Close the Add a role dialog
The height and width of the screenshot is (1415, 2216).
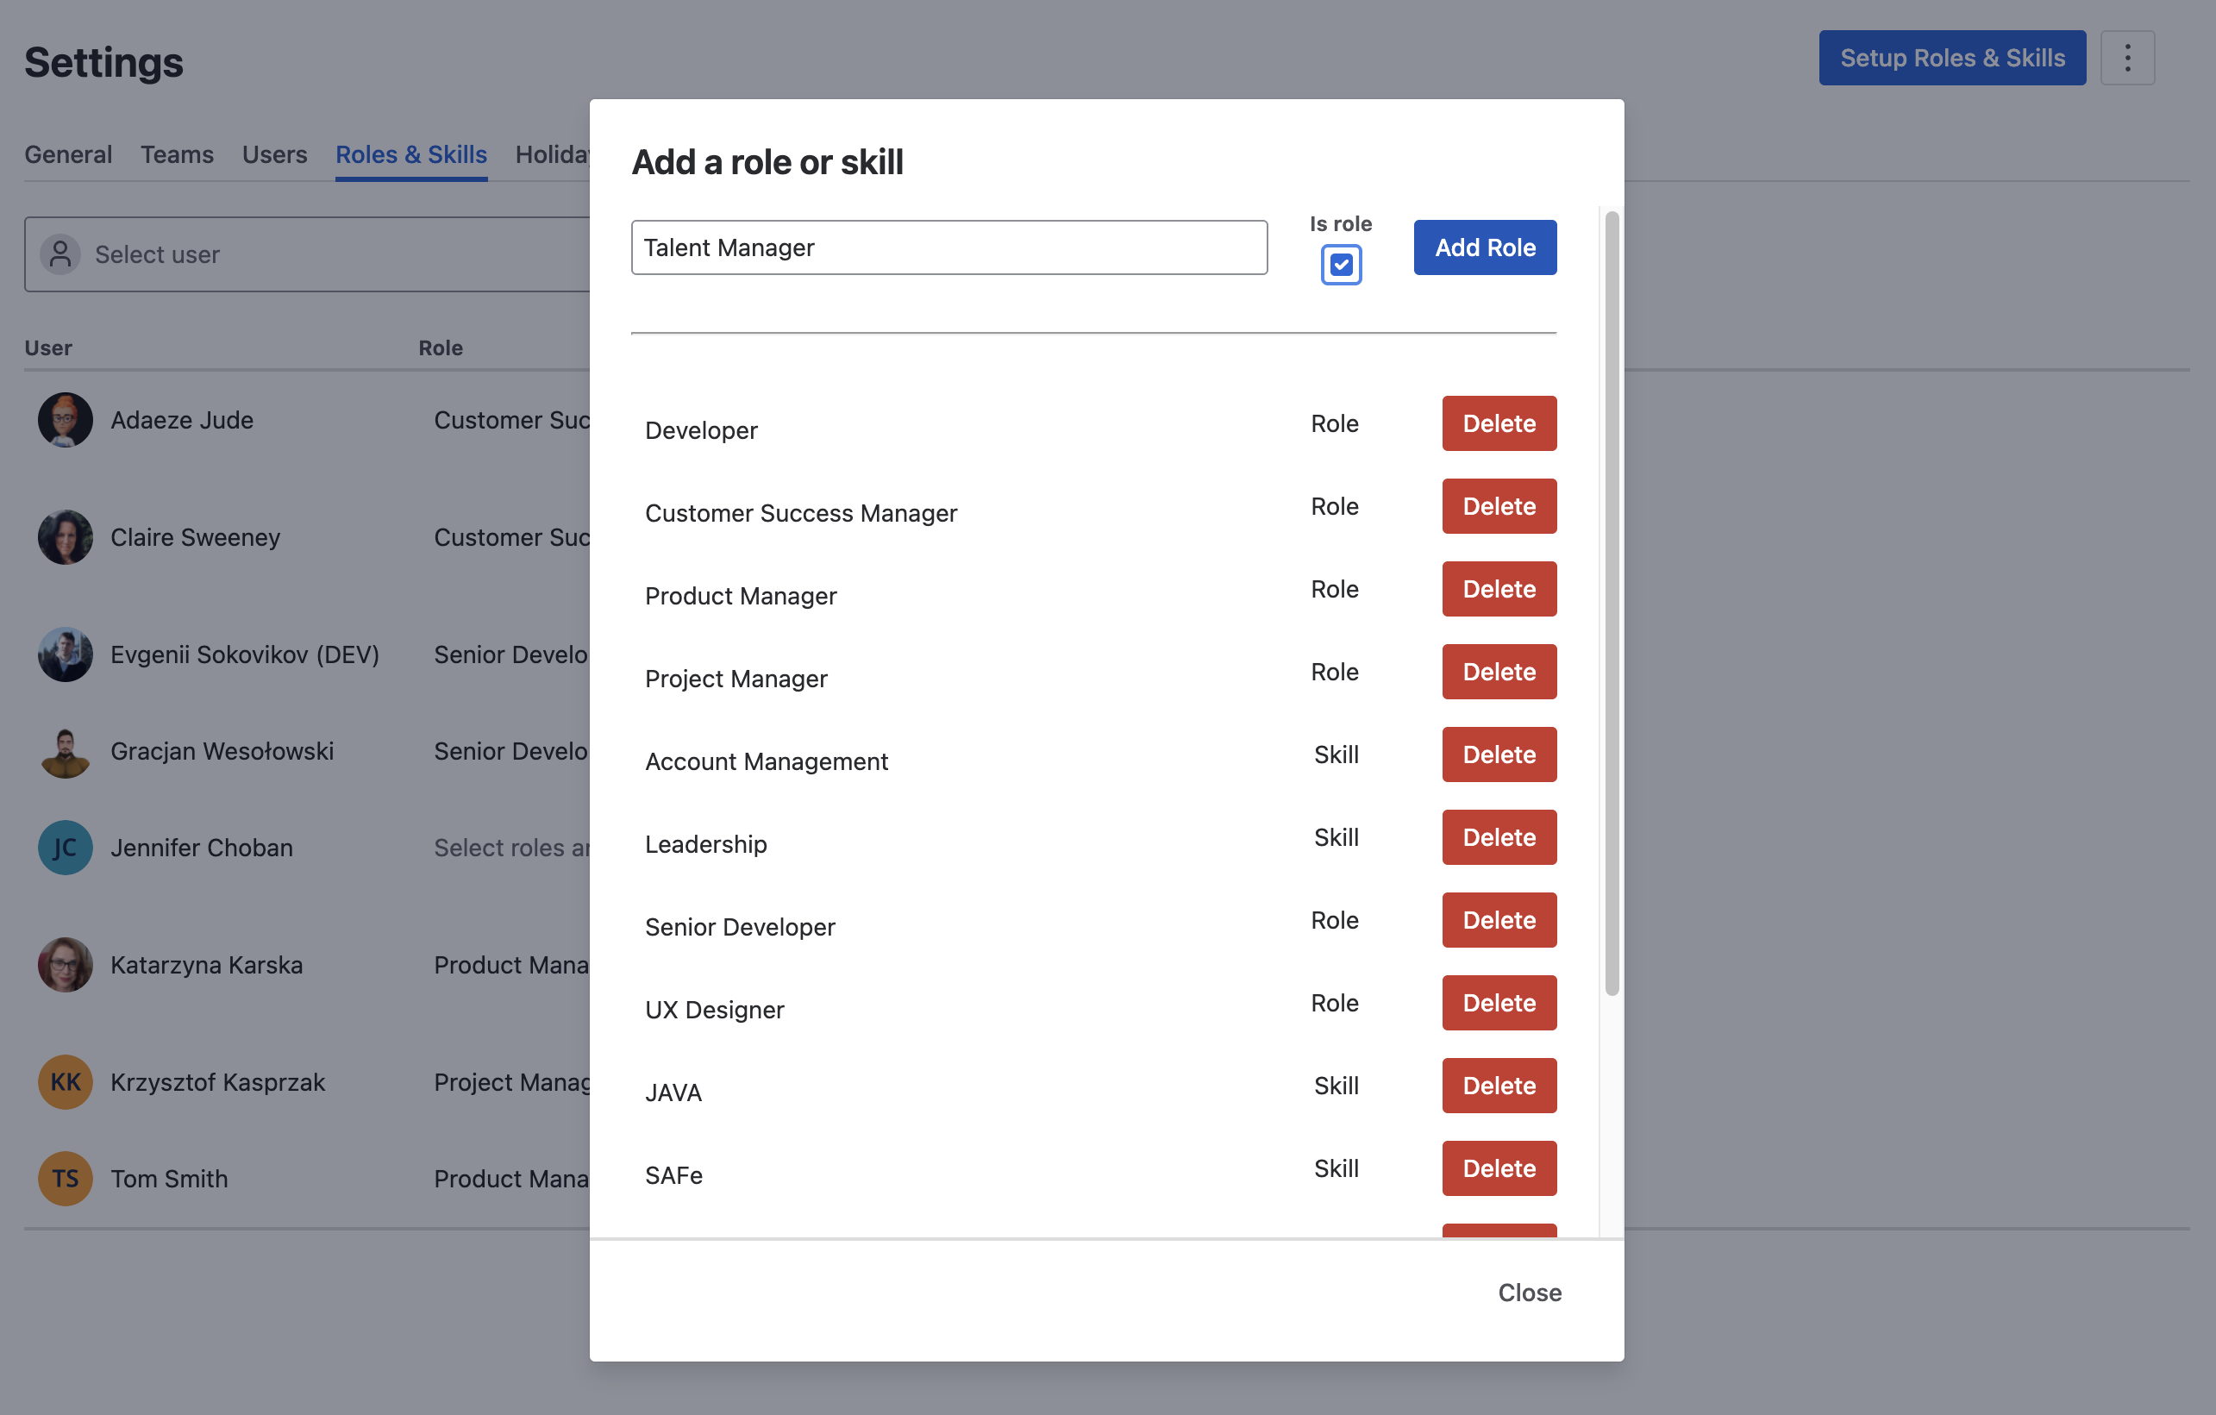click(x=1529, y=1293)
